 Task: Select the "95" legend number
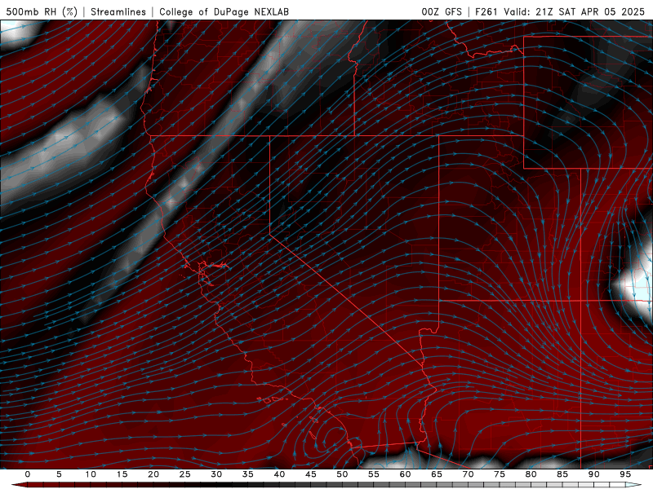point(625,474)
